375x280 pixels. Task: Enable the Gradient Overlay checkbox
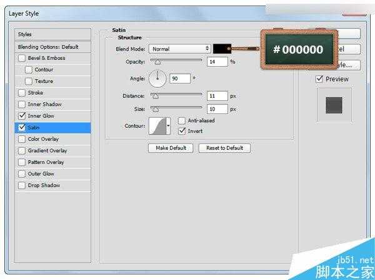coord(22,150)
